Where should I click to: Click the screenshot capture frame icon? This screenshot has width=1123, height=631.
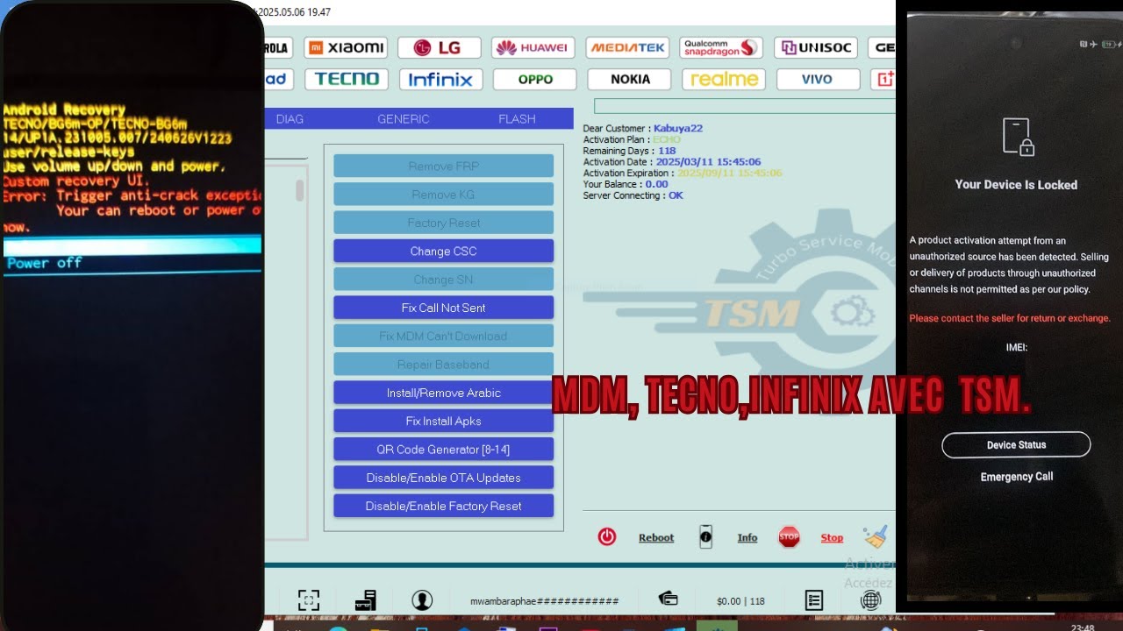309,600
